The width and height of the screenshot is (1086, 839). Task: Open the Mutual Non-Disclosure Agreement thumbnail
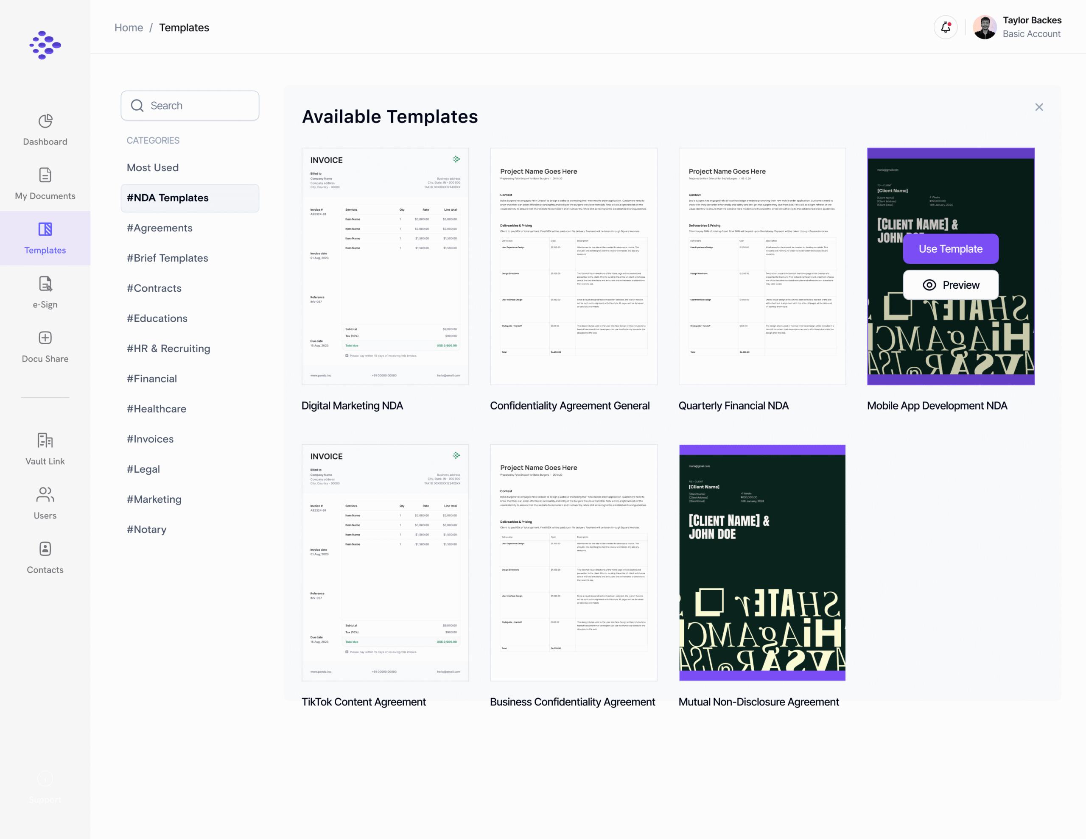click(x=762, y=562)
